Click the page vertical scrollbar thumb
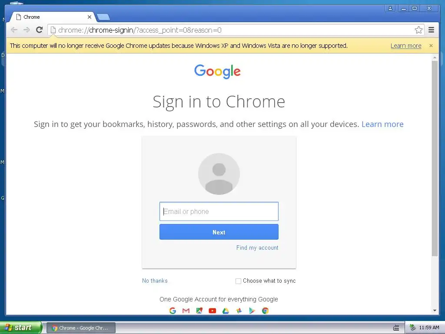This screenshot has width=445, height=334. click(435, 158)
